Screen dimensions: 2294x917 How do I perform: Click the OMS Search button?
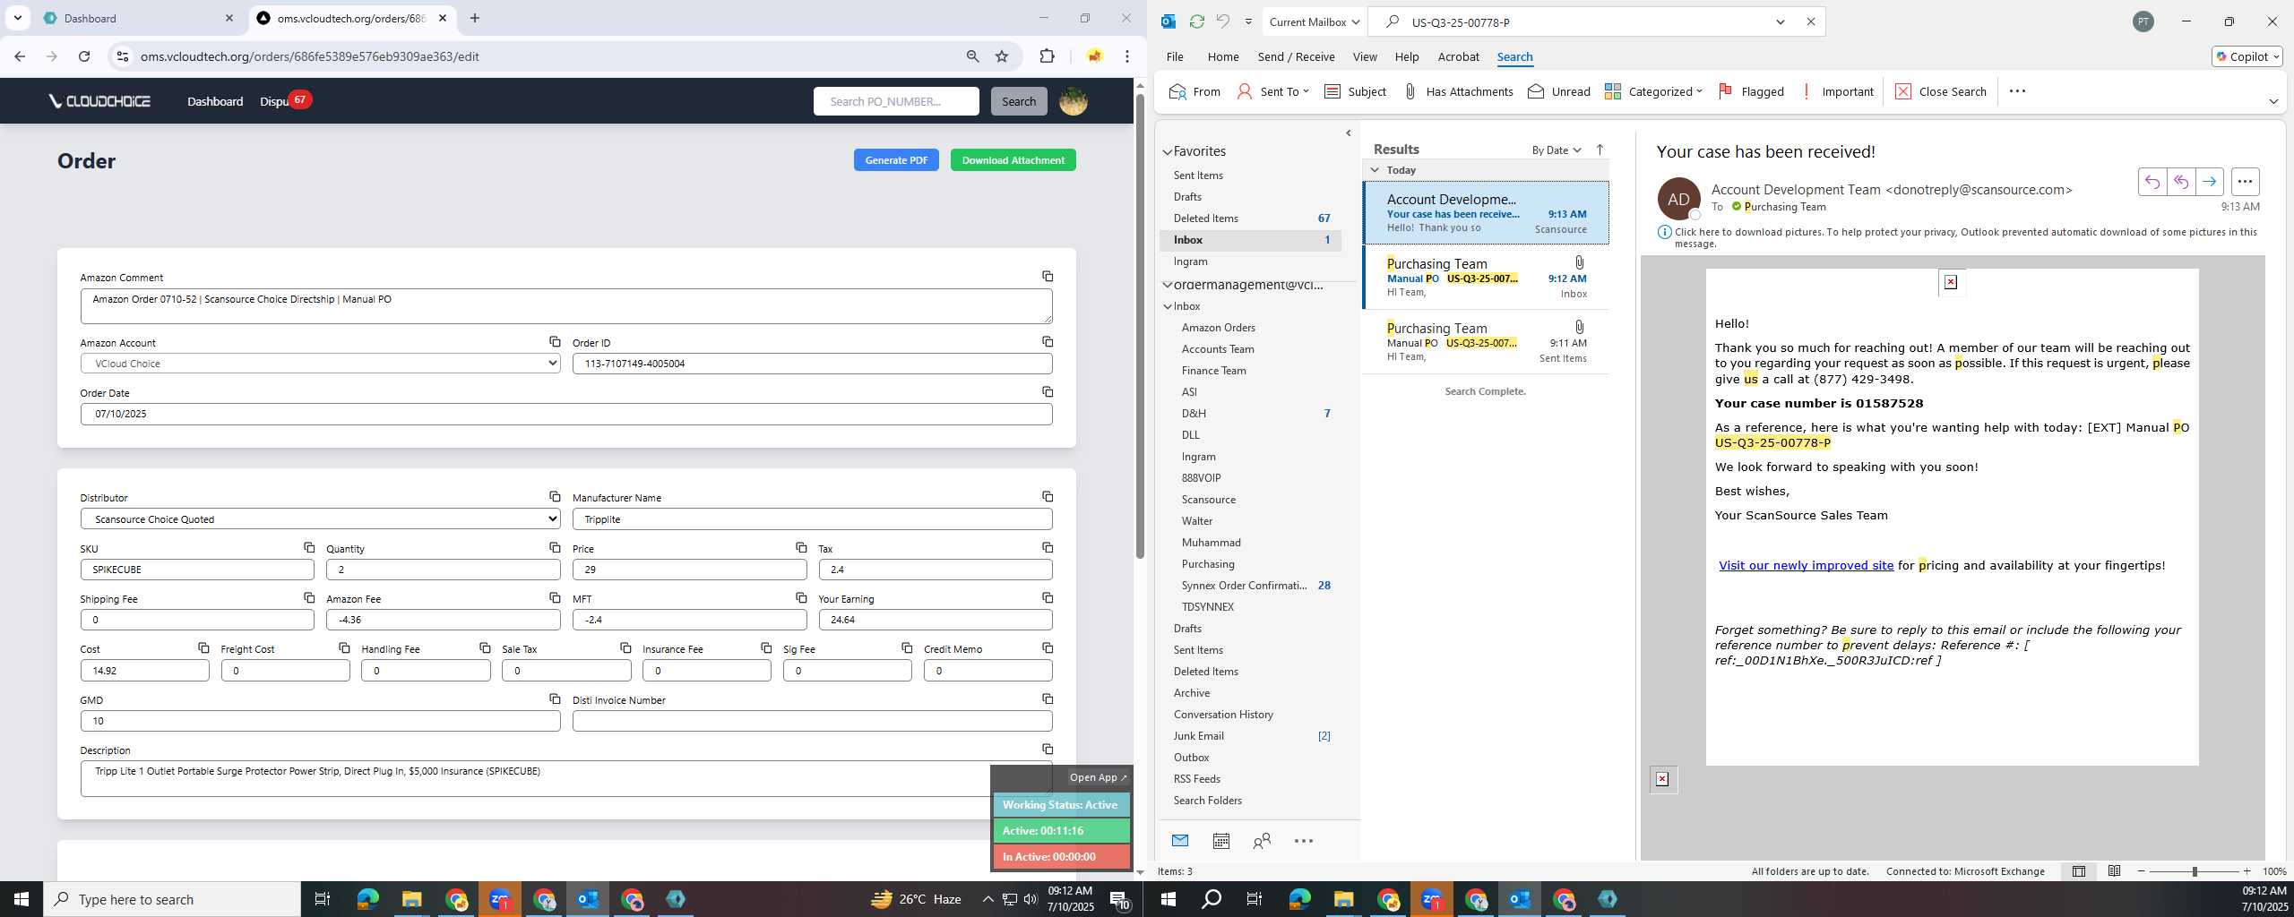pyautogui.click(x=1019, y=101)
